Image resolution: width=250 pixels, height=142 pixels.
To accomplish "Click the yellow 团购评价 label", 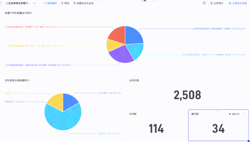I will pos(16,93).
